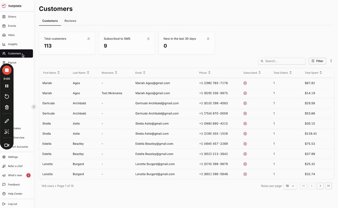
Task: Open the rows per page dropdown
Action: pyautogui.click(x=290, y=186)
